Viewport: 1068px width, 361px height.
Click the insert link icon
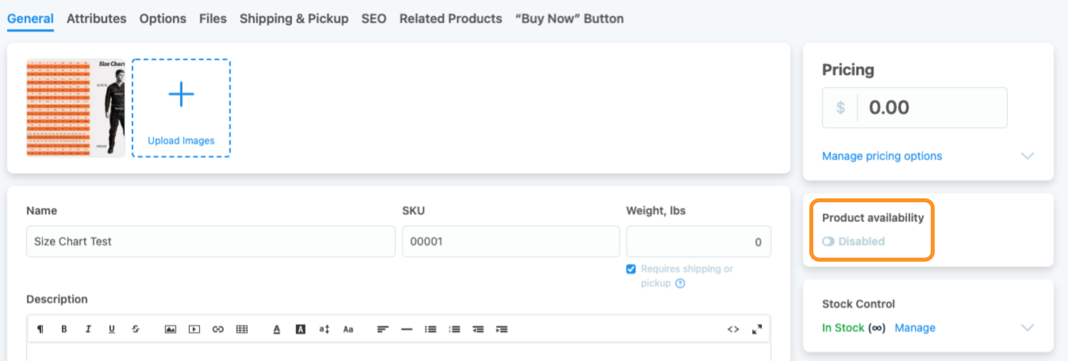point(218,329)
